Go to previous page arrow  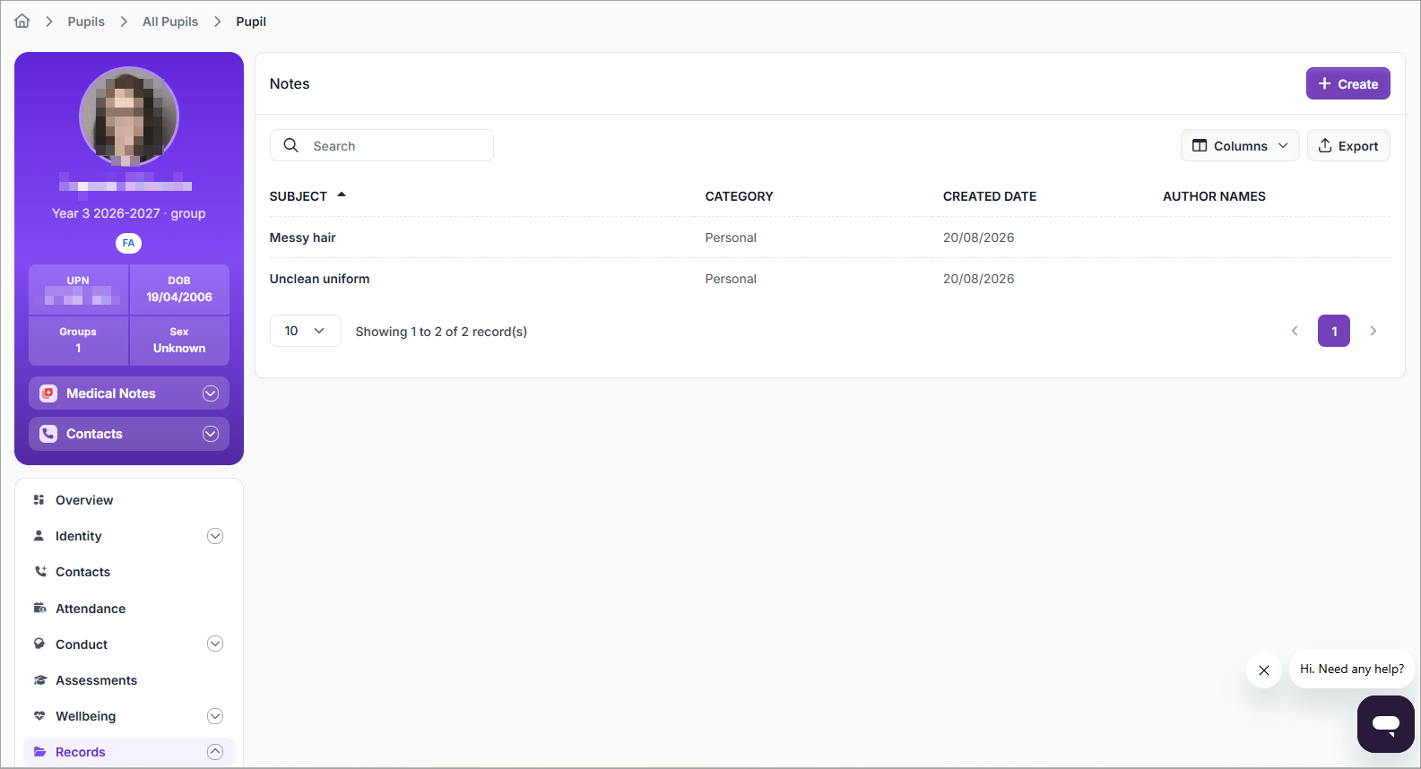pos(1295,331)
